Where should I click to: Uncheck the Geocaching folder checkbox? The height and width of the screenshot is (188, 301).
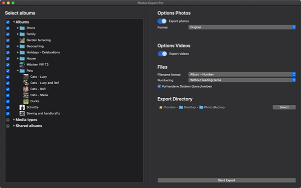pyautogui.click(x=8, y=46)
